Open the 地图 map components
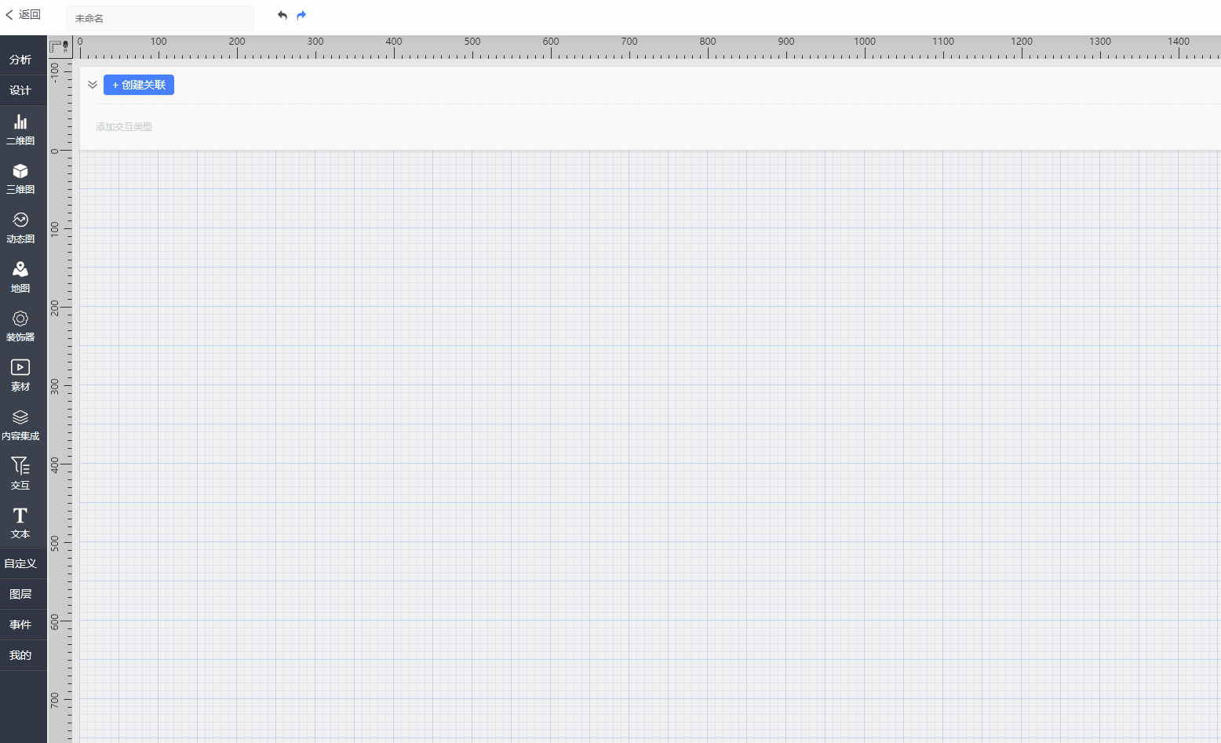The image size is (1221, 743). [x=20, y=277]
